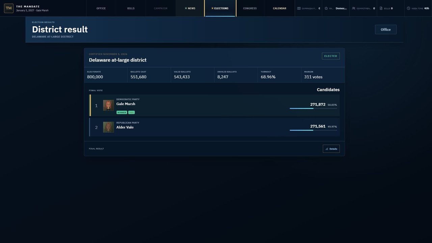Image resolution: width=432 pixels, height=243 pixels.
Task: Open the Campaign tab
Action: [x=160, y=8]
